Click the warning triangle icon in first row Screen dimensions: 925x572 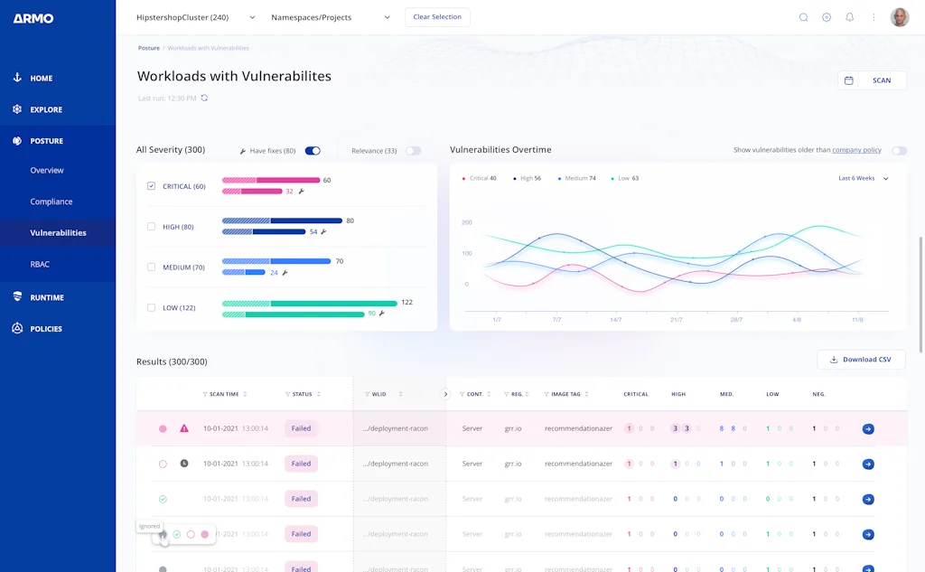pyautogui.click(x=184, y=428)
